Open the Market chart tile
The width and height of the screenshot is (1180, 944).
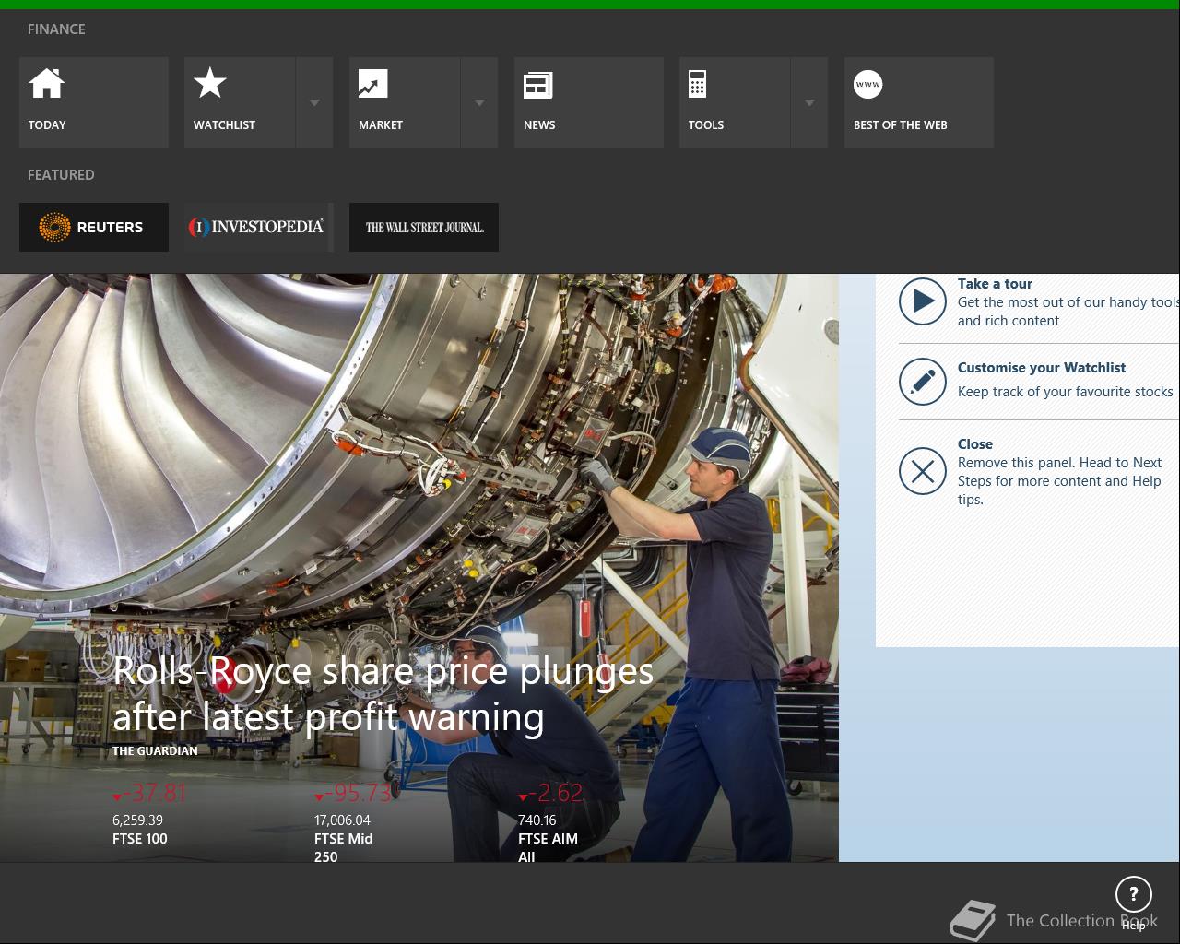click(x=405, y=102)
